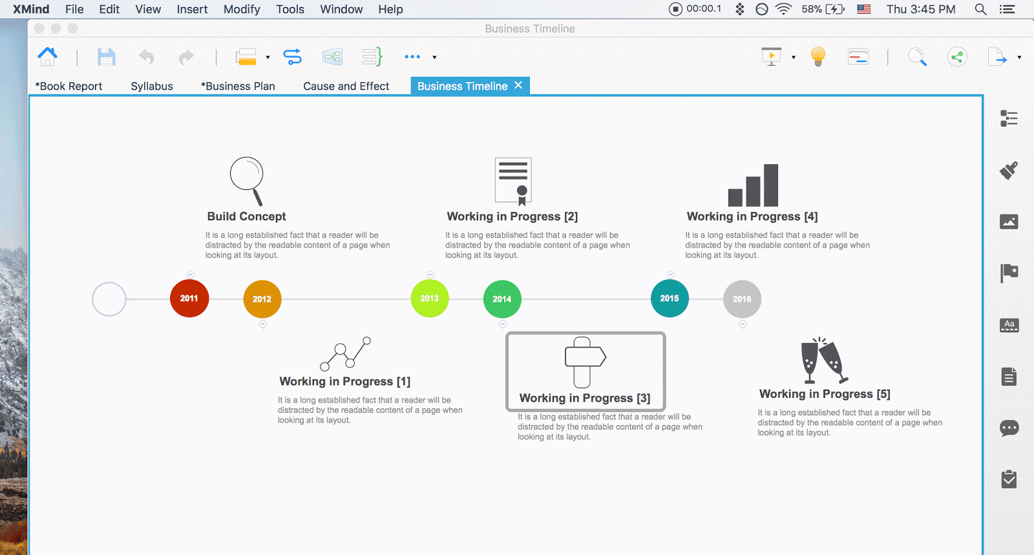Viewport: 1034px width, 555px height.
Task: Collapse the branch above the 2015 node
Action: [x=670, y=275]
